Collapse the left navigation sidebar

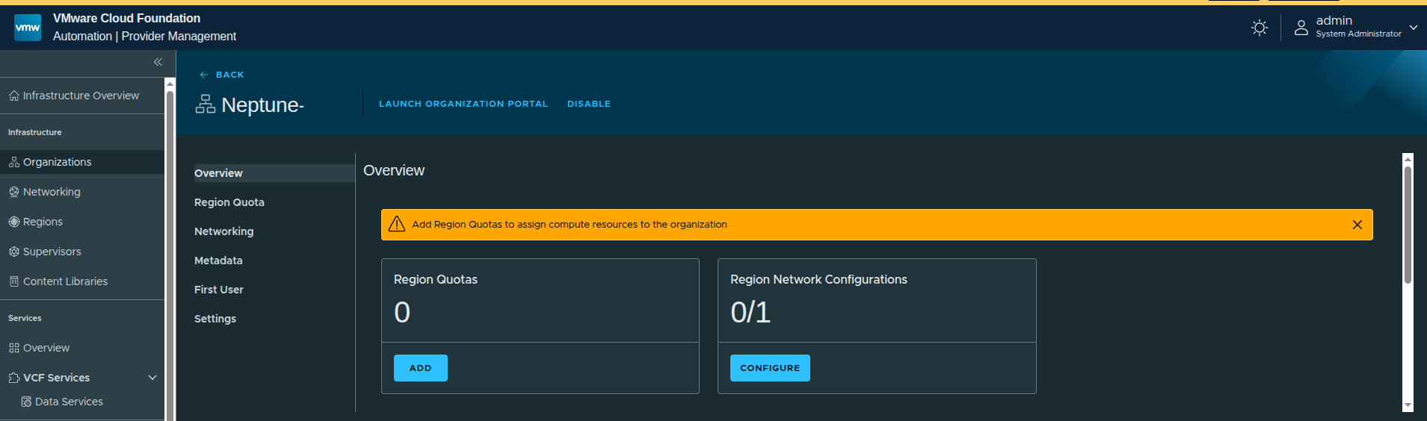[158, 62]
